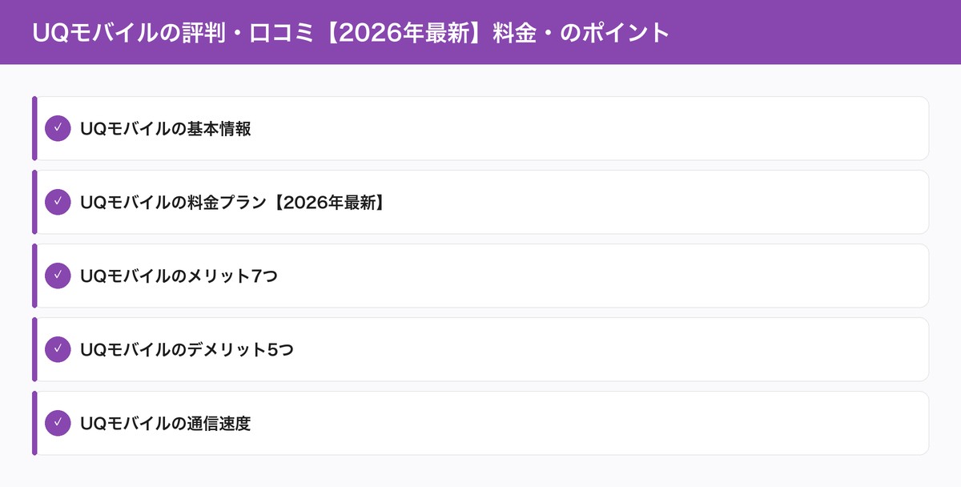Click the purple accent bar of 通信速度 card
The image size is (961, 487).
[34, 423]
